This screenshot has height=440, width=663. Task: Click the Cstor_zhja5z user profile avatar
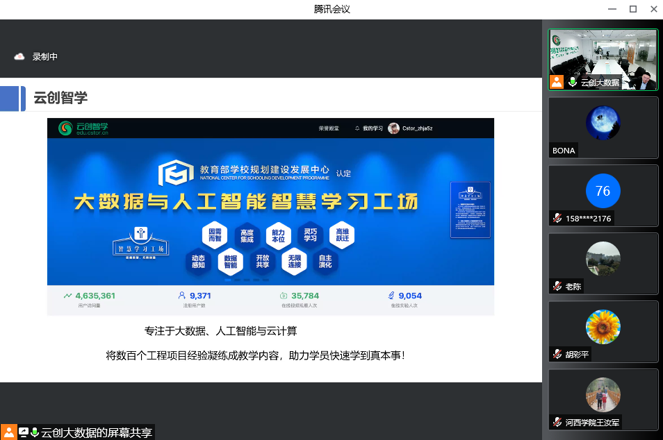tap(394, 128)
